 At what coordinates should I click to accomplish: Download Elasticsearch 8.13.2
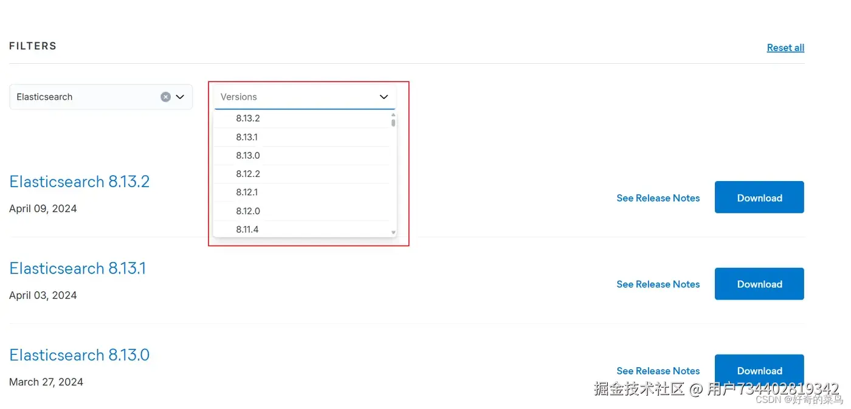(x=759, y=197)
